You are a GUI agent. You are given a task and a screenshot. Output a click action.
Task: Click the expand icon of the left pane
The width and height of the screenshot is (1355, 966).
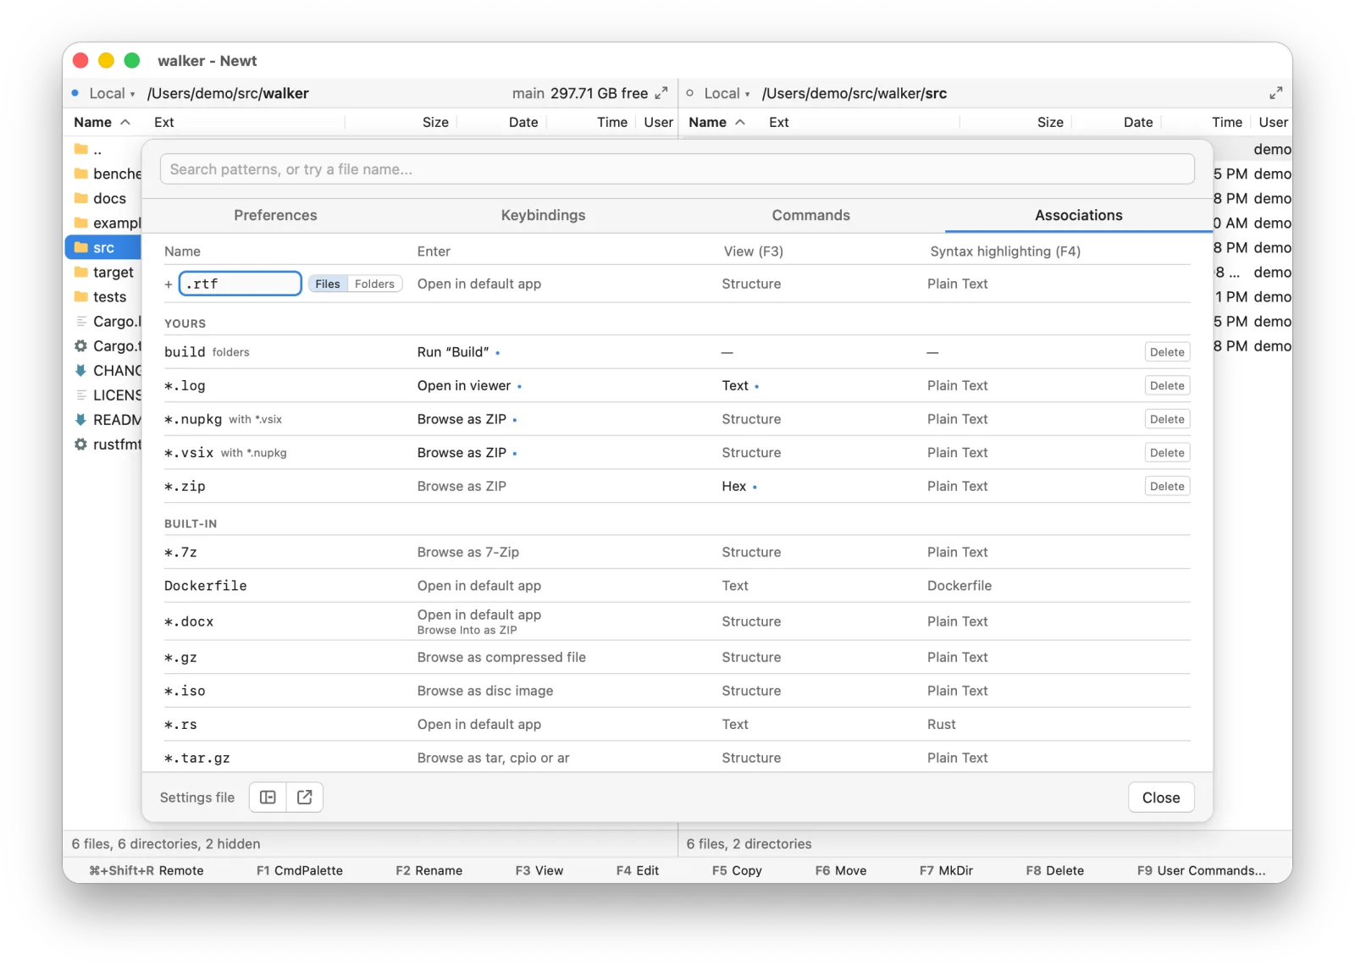(661, 93)
